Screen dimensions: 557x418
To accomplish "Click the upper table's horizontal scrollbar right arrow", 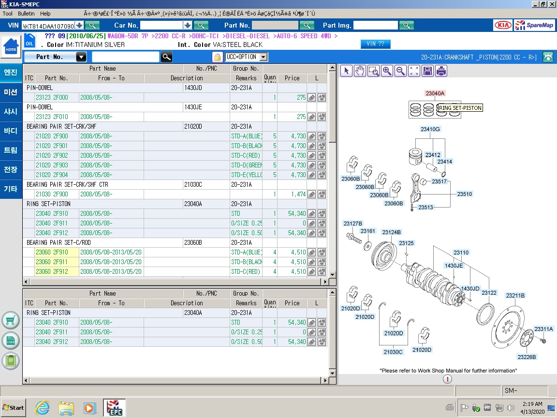I will [x=325, y=282].
